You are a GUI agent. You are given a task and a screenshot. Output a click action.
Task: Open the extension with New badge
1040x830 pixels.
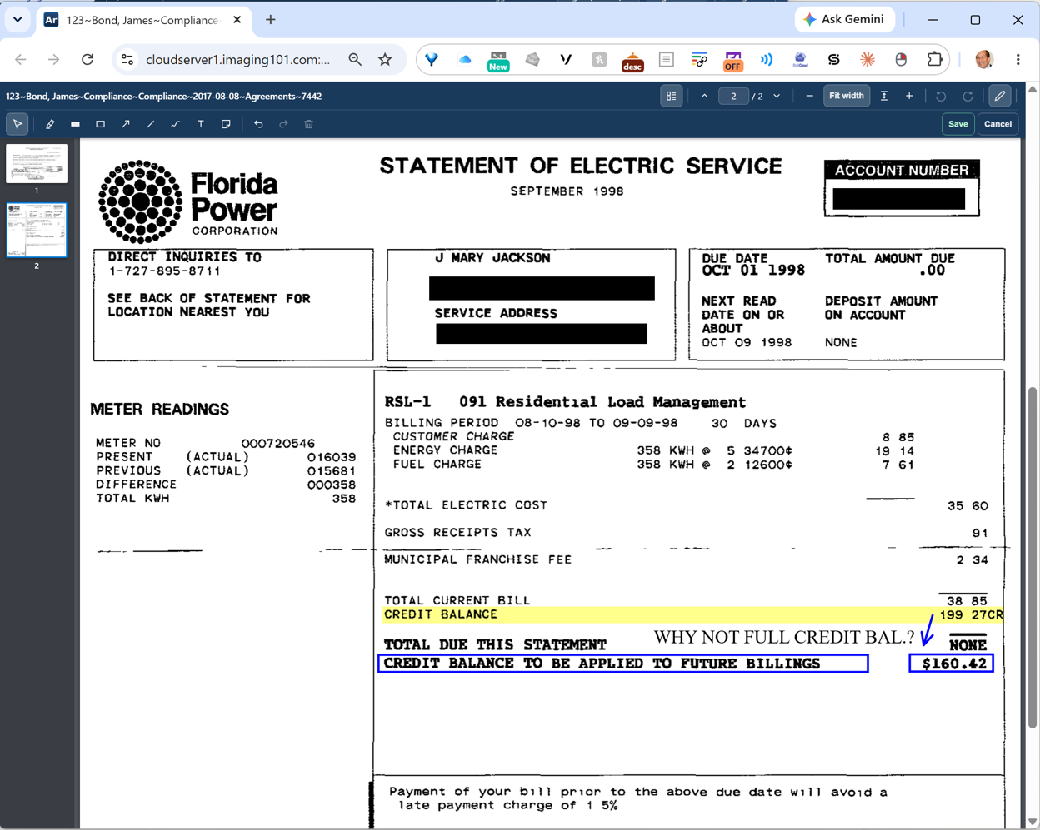pyautogui.click(x=498, y=60)
